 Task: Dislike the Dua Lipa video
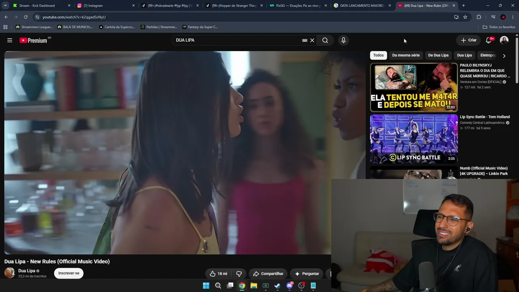[239, 274]
